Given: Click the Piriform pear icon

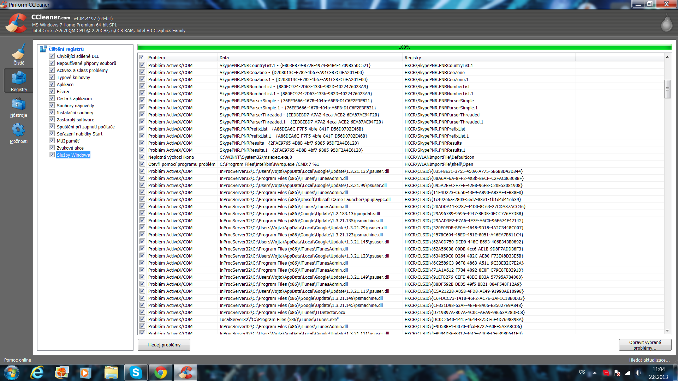Looking at the screenshot, I should click(x=666, y=23).
